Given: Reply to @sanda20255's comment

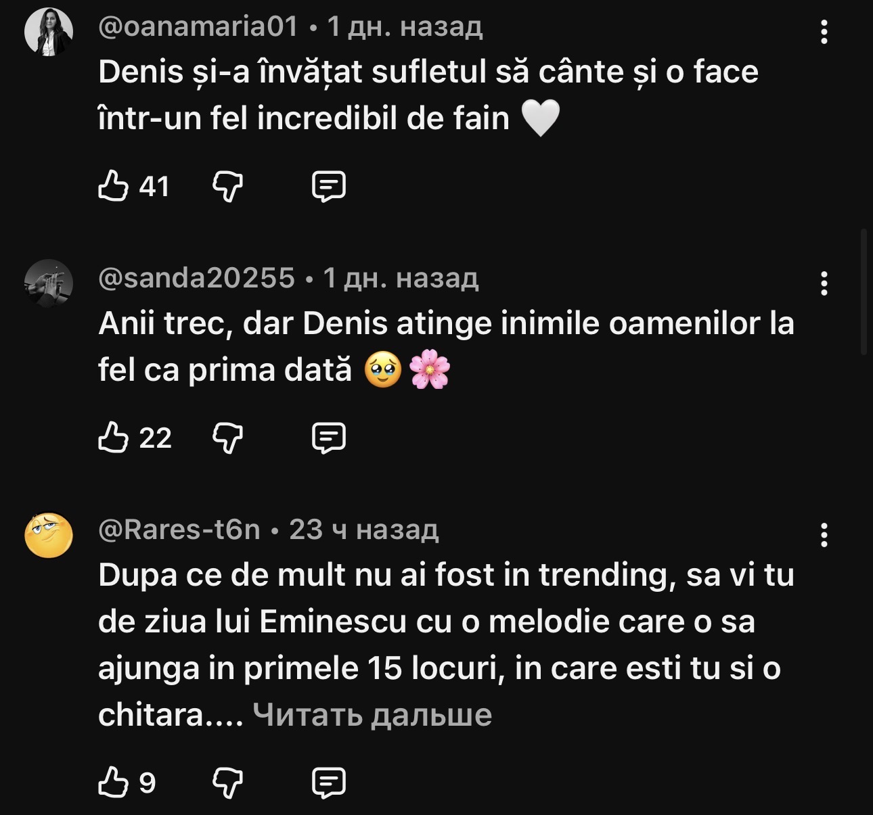Looking at the screenshot, I should click(x=329, y=438).
